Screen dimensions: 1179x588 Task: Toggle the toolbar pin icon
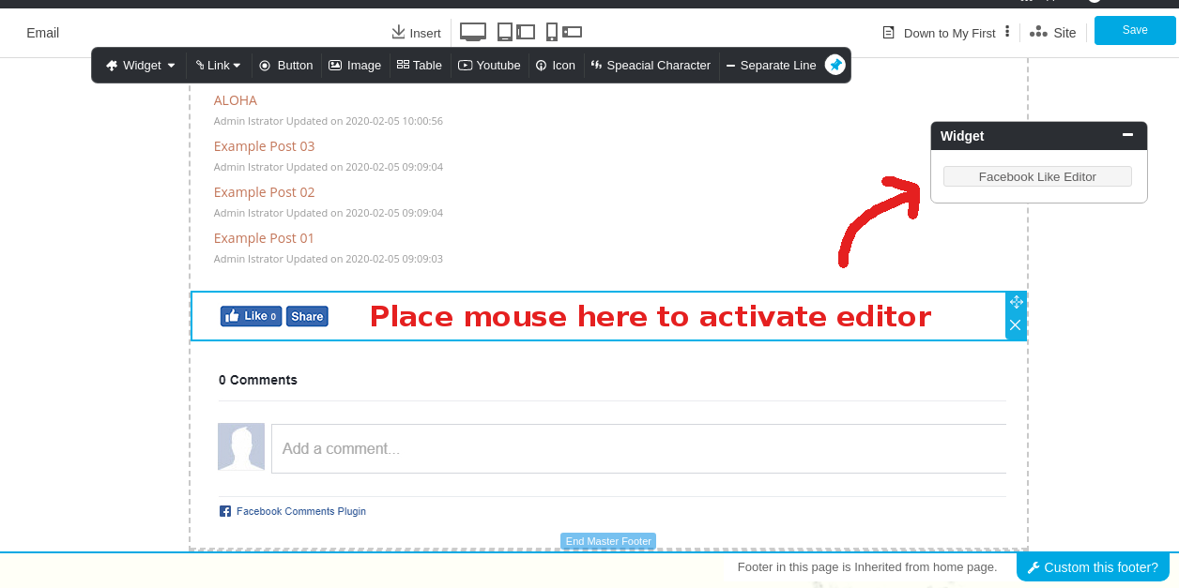[835, 65]
